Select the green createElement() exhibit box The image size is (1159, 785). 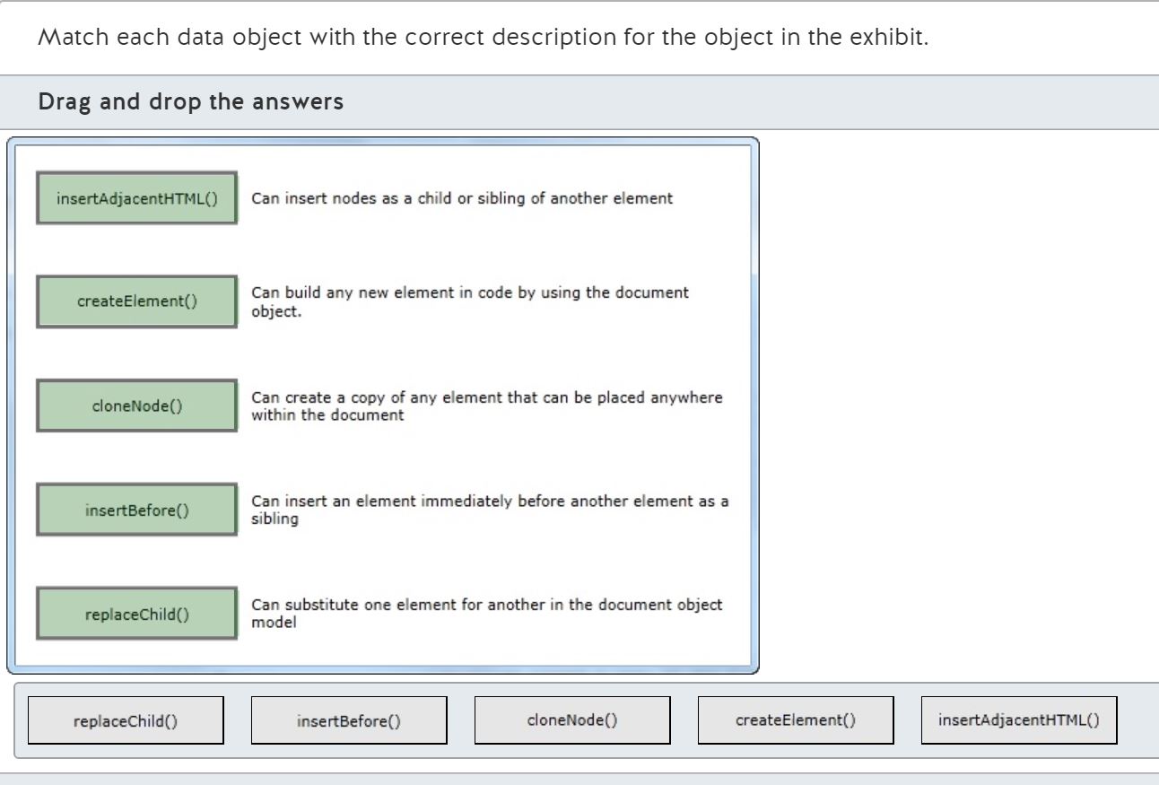(x=136, y=302)
